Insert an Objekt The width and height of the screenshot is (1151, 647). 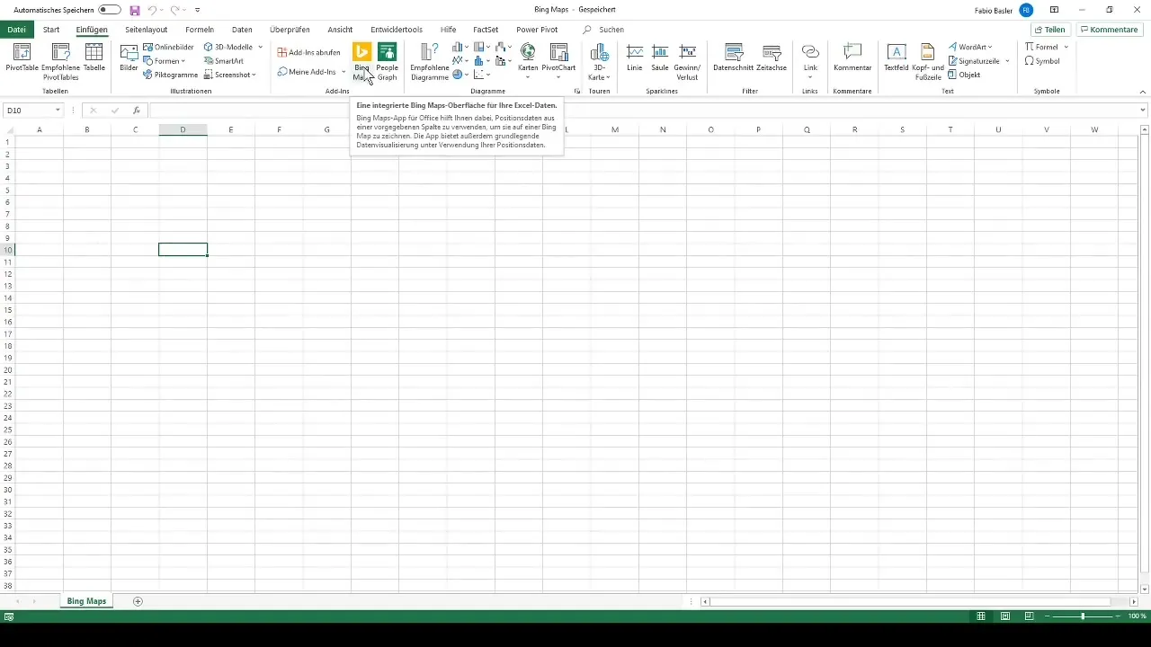coord(964,75)
